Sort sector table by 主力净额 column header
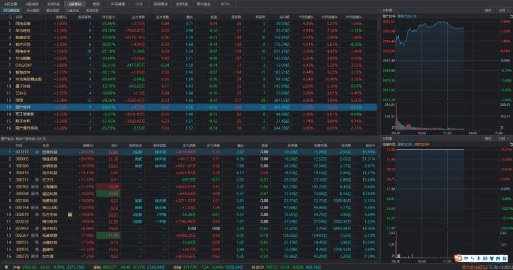Screen dimensions: 513x270 (x=138, y=17)
